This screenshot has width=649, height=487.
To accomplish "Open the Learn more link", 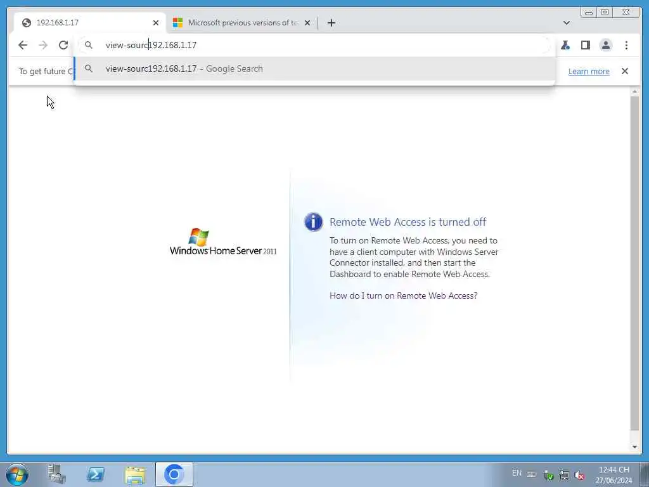I will click(589, 71).
